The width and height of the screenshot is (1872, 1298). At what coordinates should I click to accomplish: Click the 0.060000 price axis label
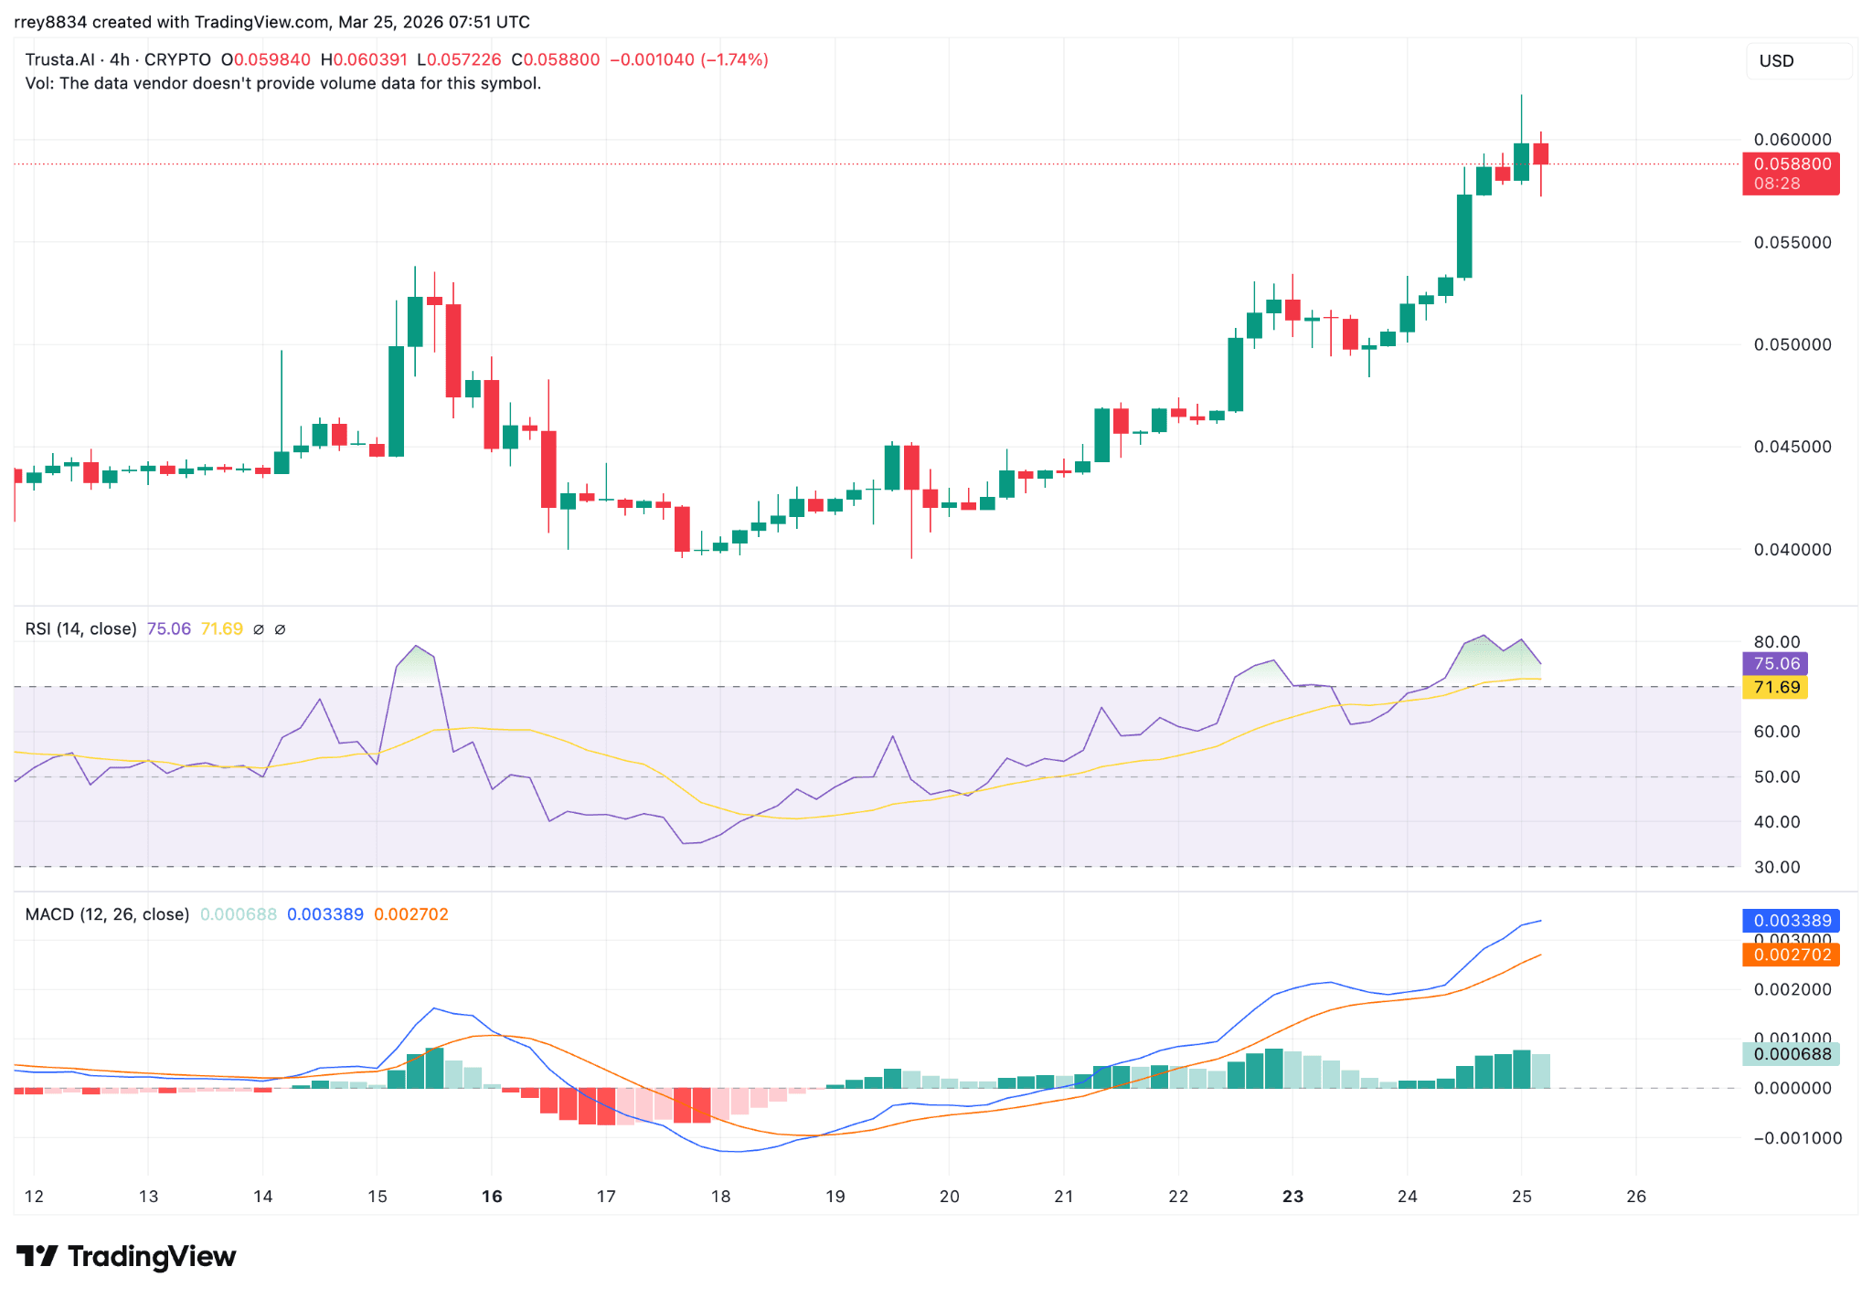(x=1792, y=140)
